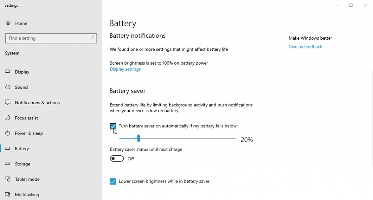
Task: Click the Tablet mode icon
Action: (8, 179)
